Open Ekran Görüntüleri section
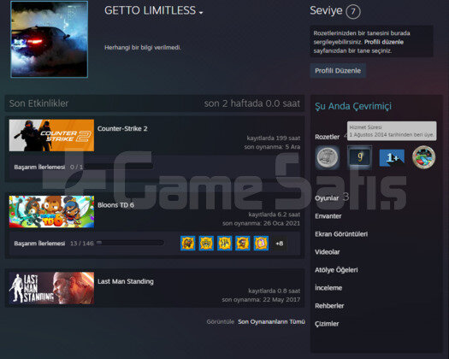This screenshot has height=359, width=449. tap(341, 234)
